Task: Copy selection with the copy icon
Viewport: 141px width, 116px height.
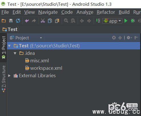Action: pos(50,21)
